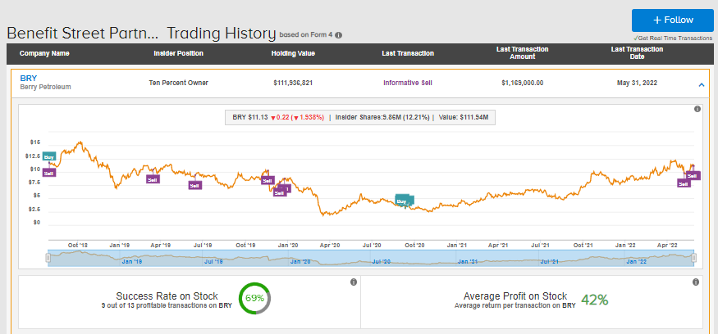Sort by Last Transaction Amount column header
The image size is (718, 334).
[x=523, y=53]
